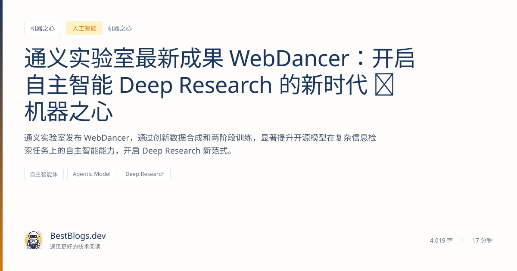
Task: Switch to the 人工智能 category label
Action: pos(84,28)
